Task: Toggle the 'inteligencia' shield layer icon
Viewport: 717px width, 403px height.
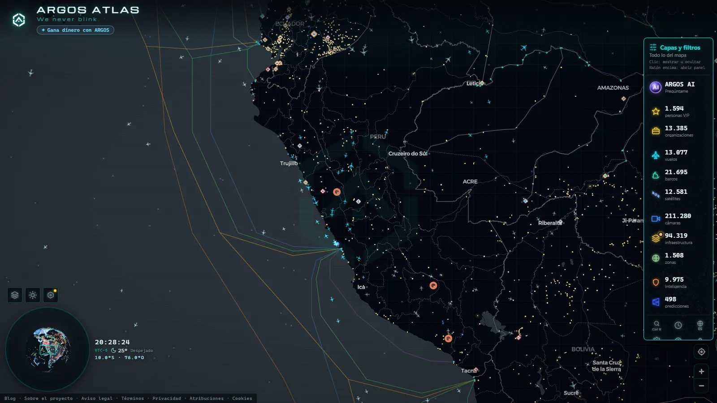Action: pyautogui.click(x=656, y=282)
